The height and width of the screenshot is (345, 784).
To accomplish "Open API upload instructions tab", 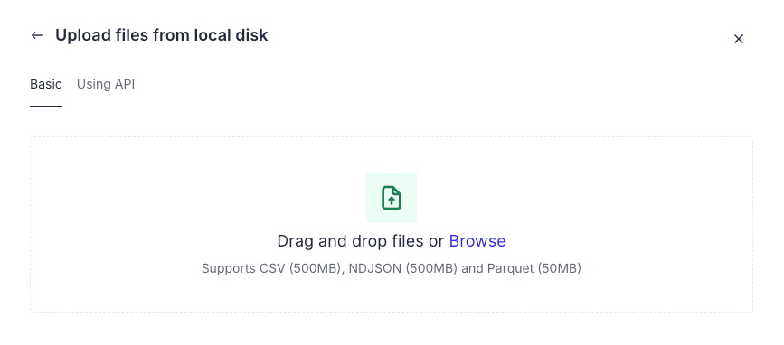I will [x=106, y=84].
